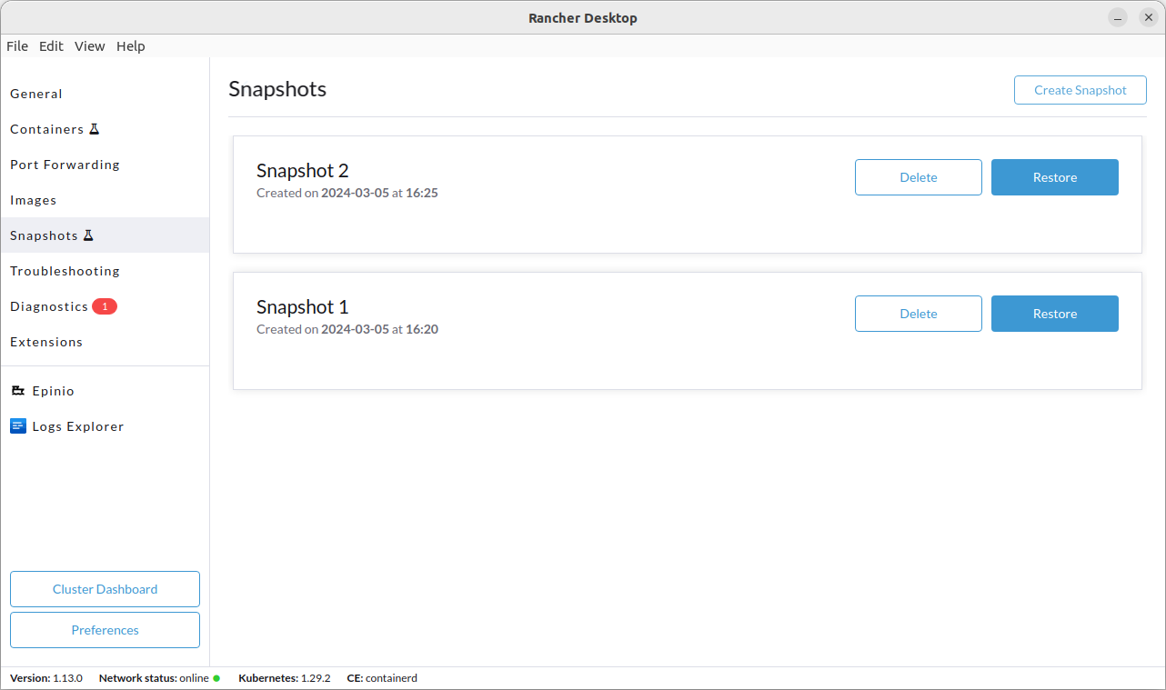
Task: Open the Containers page in the sidebar
Action: pyautogui.click(x=105, y=129)
